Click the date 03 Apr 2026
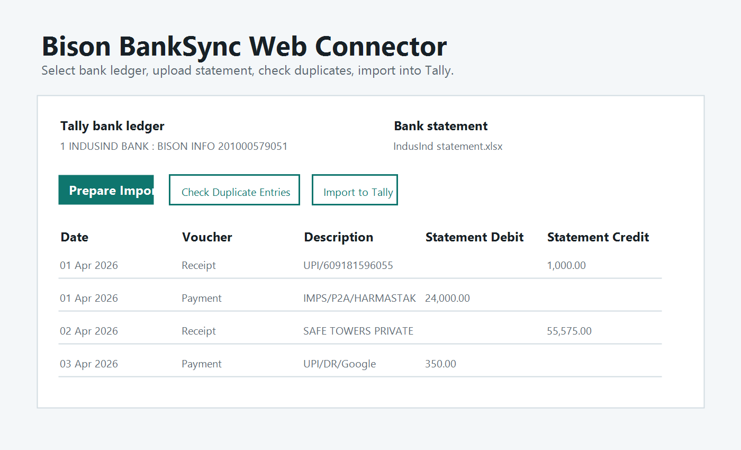 (x=89, y=364)
